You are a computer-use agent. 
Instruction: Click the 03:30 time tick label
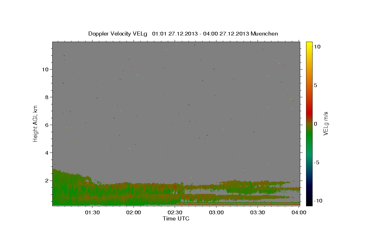pyautogui.click(x=258, y=212)
